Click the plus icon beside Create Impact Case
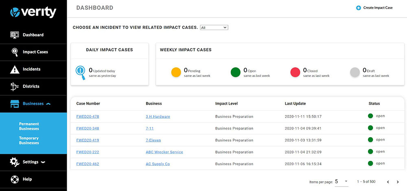 coord(359,8)
